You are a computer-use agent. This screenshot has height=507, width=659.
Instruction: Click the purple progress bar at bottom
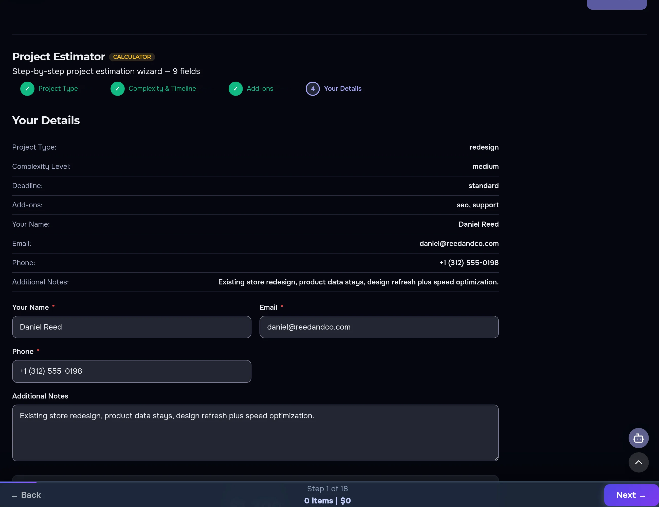pos(18,482)
